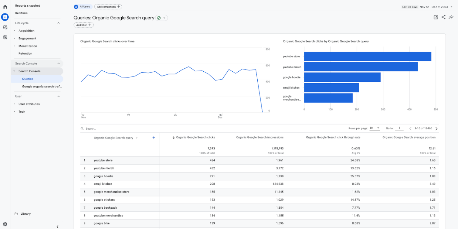
Task: Open the Explore section icon
Action: tap(4, 27)
